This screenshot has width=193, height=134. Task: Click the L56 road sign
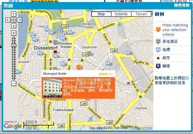click(114, 50)
